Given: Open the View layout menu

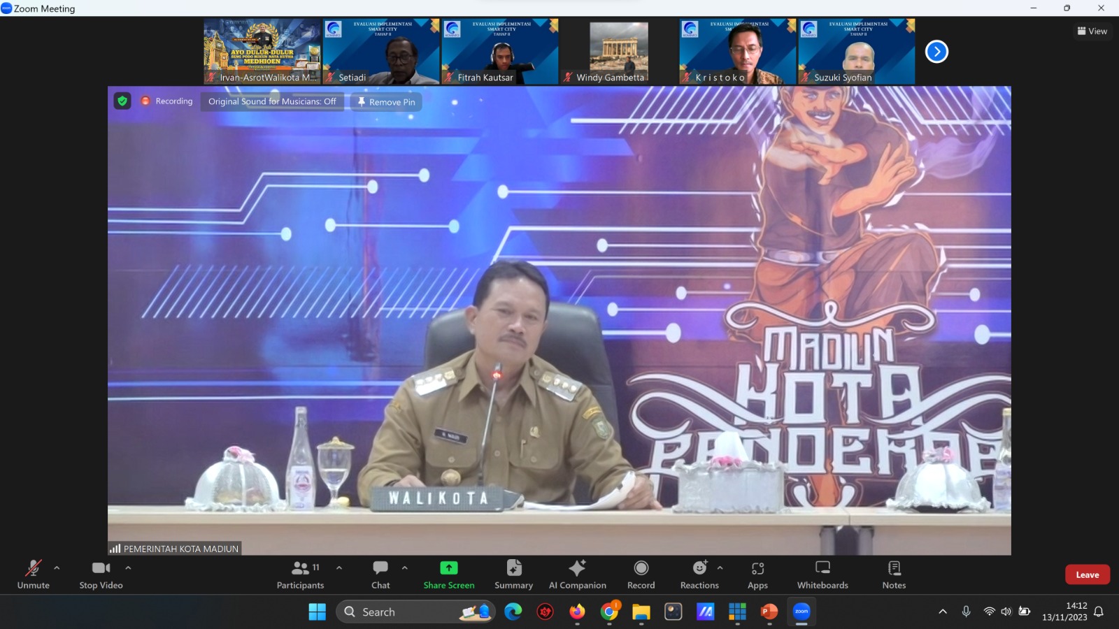Looking at the screenshot, I should click(1092, 31).
